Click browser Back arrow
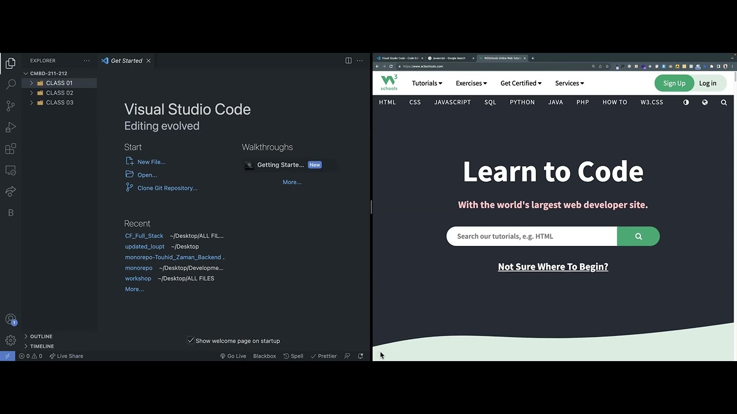 [377, 66]
